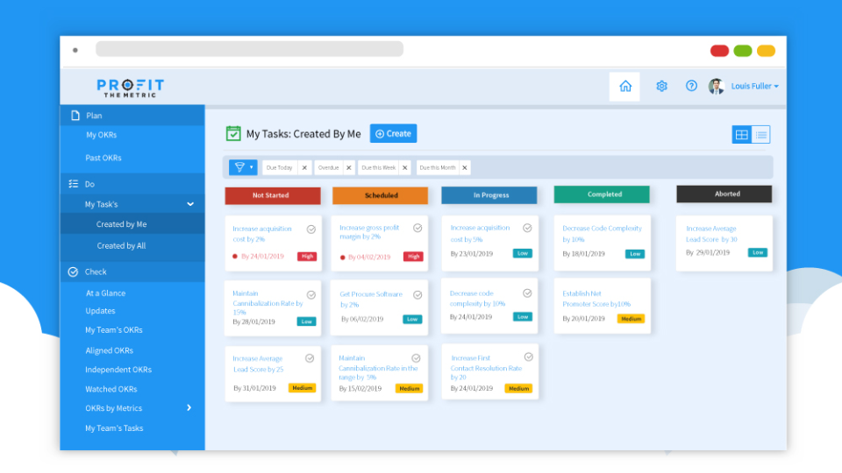Mark 'Increase First Contact Resolution Rate' complete
This screenshot has width=842, height=473.
(x=528, y=357)
